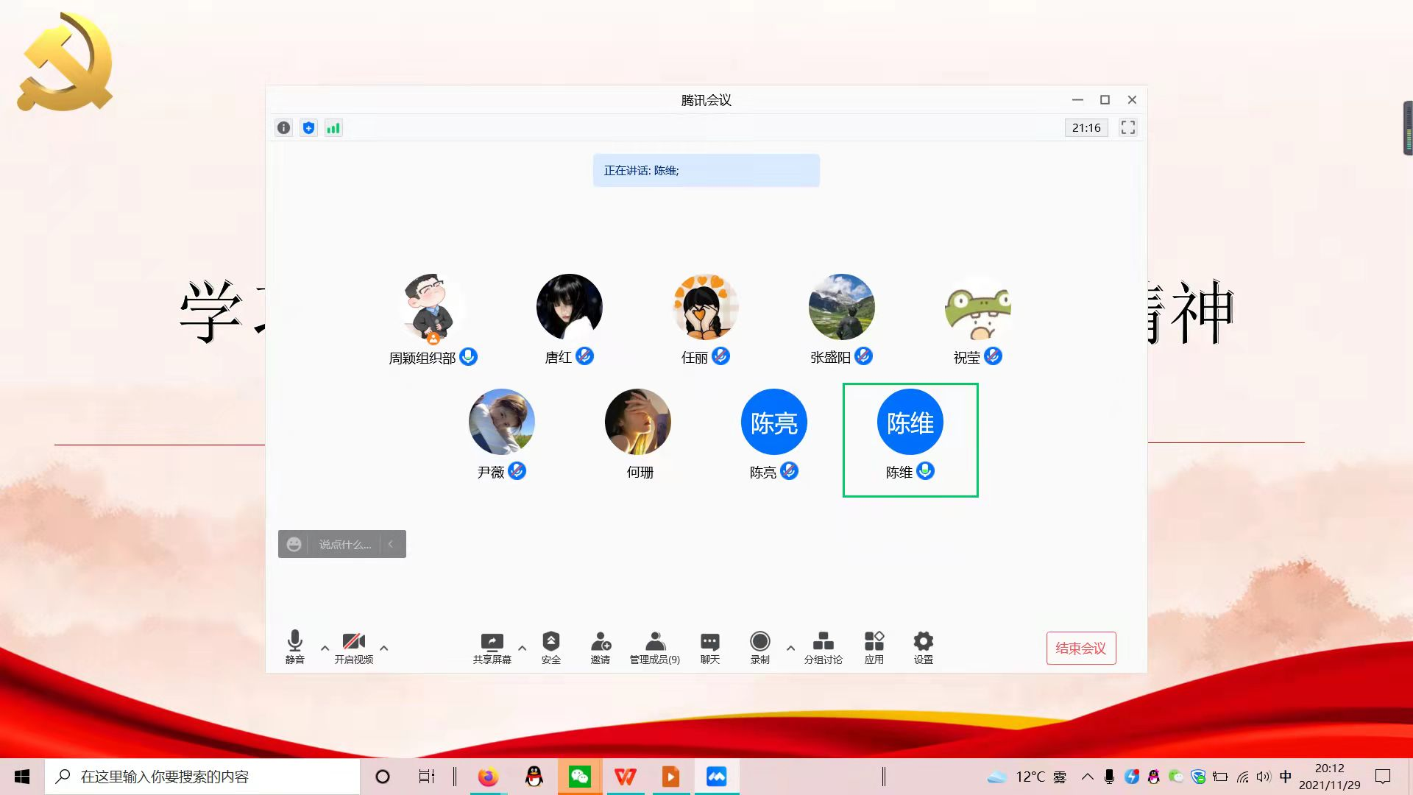Open the 应用 apps panel

tap(874, 648)
